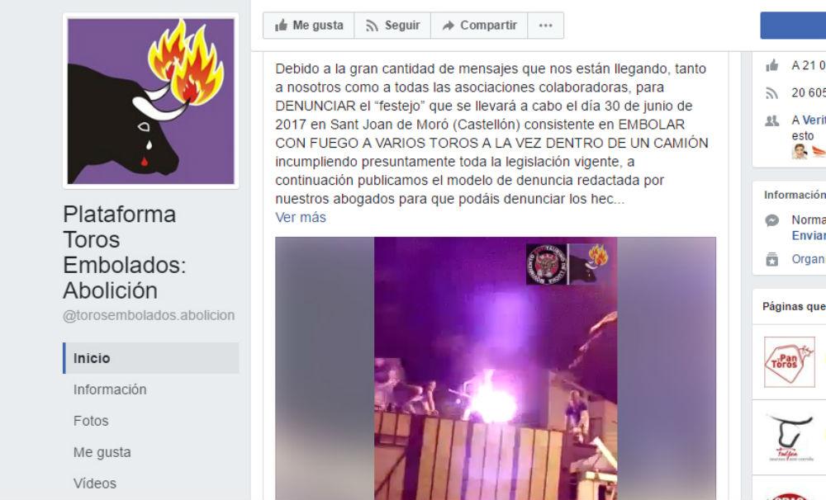Play the embolado fire video thumbnail
Image resolution: width=826 pixels, height=500 pixels.
click(495, 369)
